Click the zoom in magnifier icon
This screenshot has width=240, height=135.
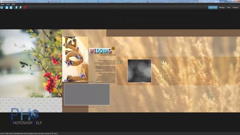click(16, 7)
